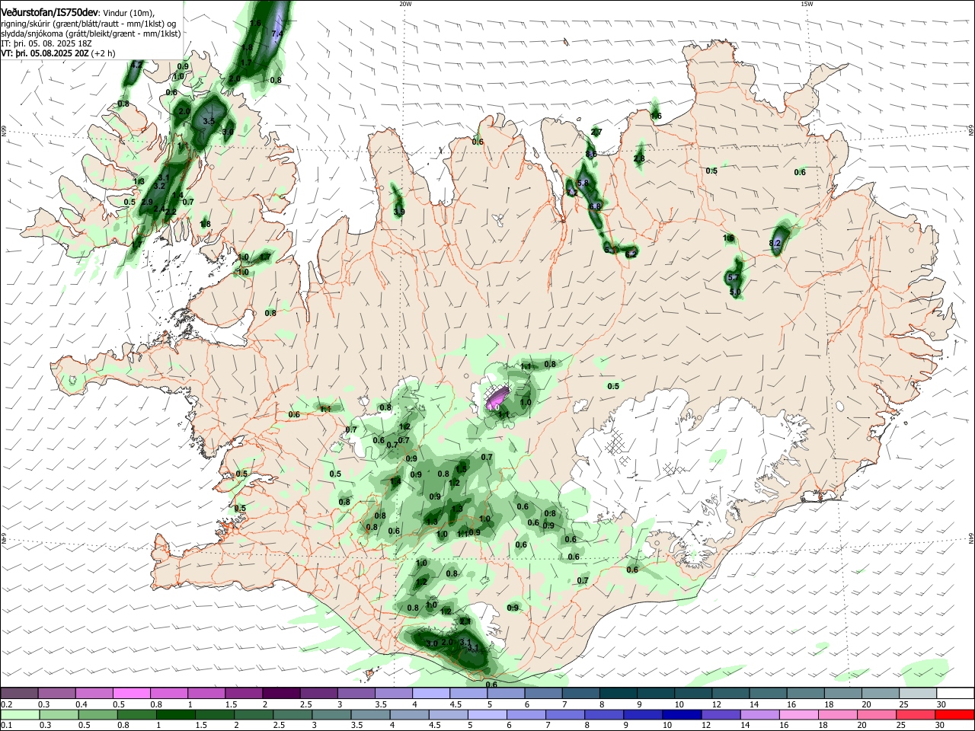
Task: Click the initial time line 'IT: þri. 05. 08. 2025 18Z'
Action: click(46, 43)
